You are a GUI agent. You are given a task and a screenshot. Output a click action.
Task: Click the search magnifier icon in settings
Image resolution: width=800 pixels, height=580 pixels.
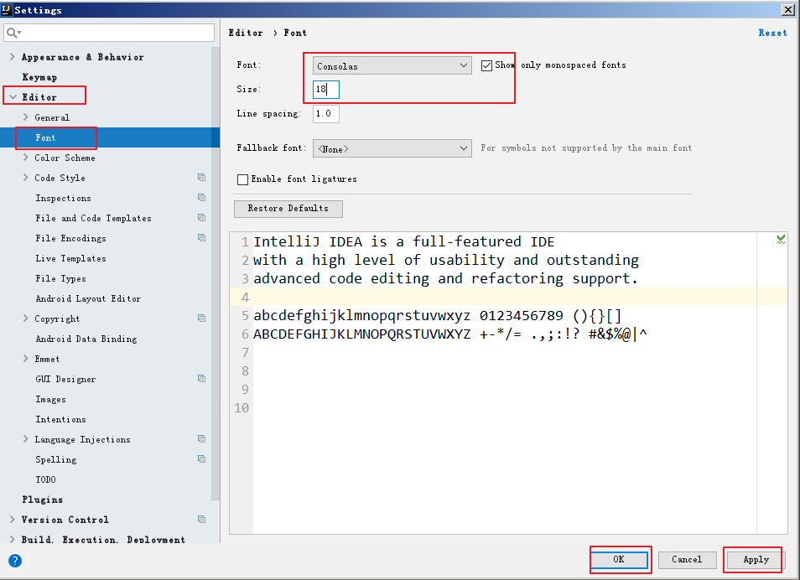click(x=13, y=33)
